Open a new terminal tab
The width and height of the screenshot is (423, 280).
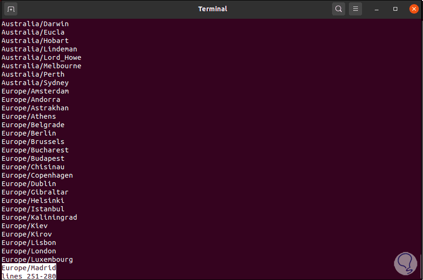11,9
